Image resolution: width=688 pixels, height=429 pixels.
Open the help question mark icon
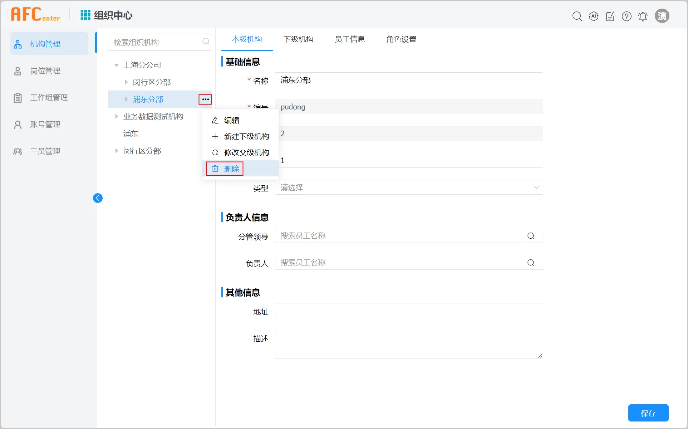(x=626, y=16)
